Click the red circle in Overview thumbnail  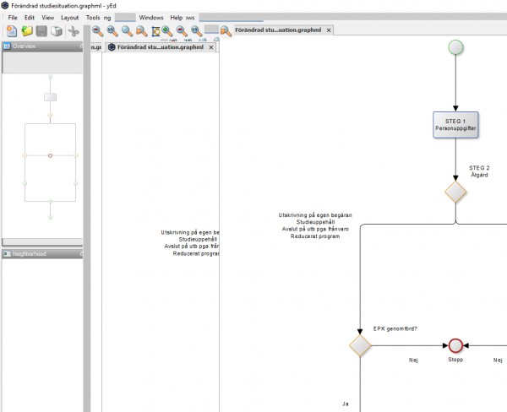(x=50, y=155)
